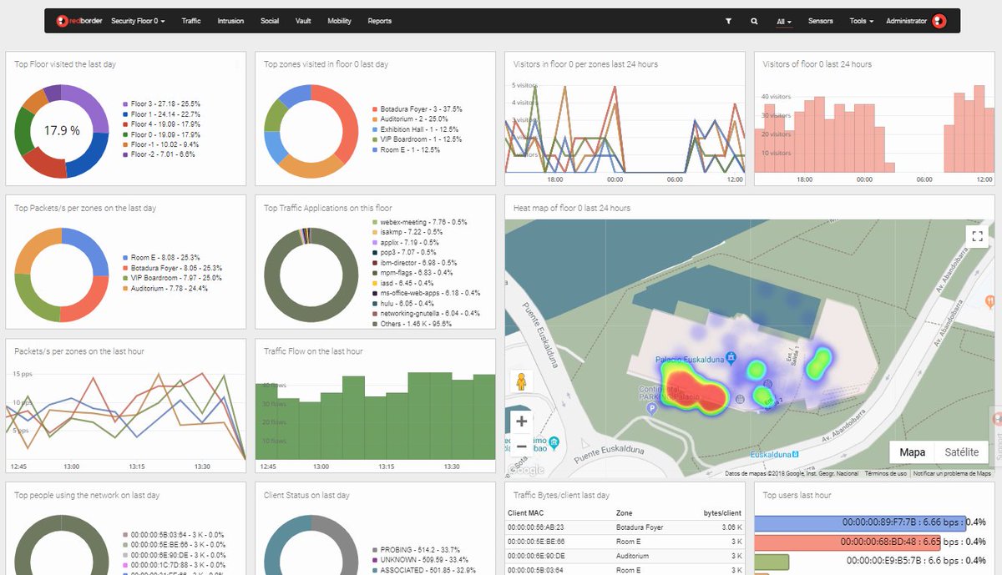Open the Mobility menu
The height and width of the screenshot is (575, 1002).
pyautogui.click(x=339, y=21)
